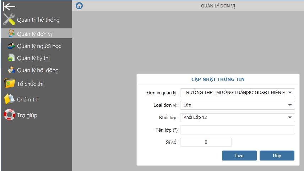The image size is (304, 171).
Task: Click the Trợ giúp lifebuoy icon
Action: click(x=9, y=115)
